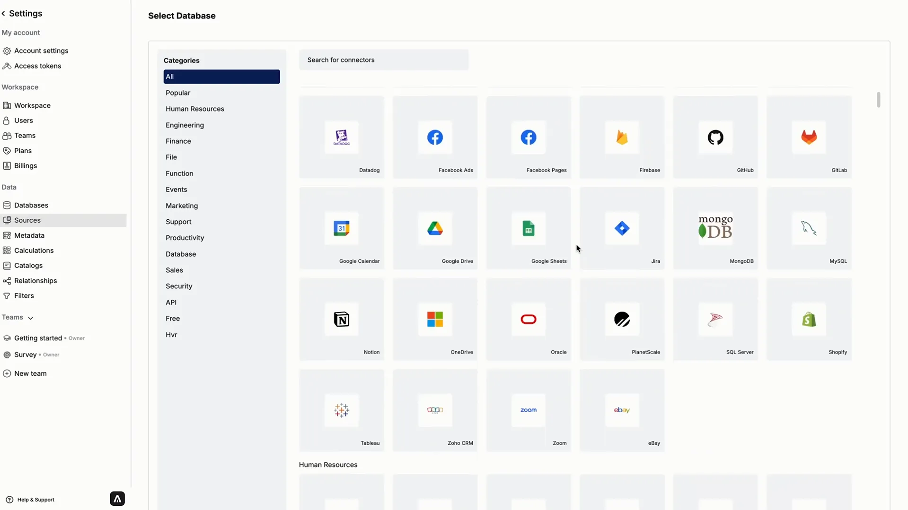Image resolution: width=908 pixels, height=510 pixels.
Task: Select the MySQL connector icon
Action: click(x=809, y=228)
